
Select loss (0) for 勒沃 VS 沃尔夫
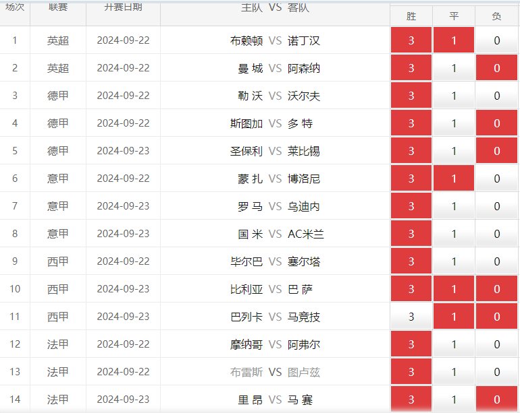coord(496,96)
